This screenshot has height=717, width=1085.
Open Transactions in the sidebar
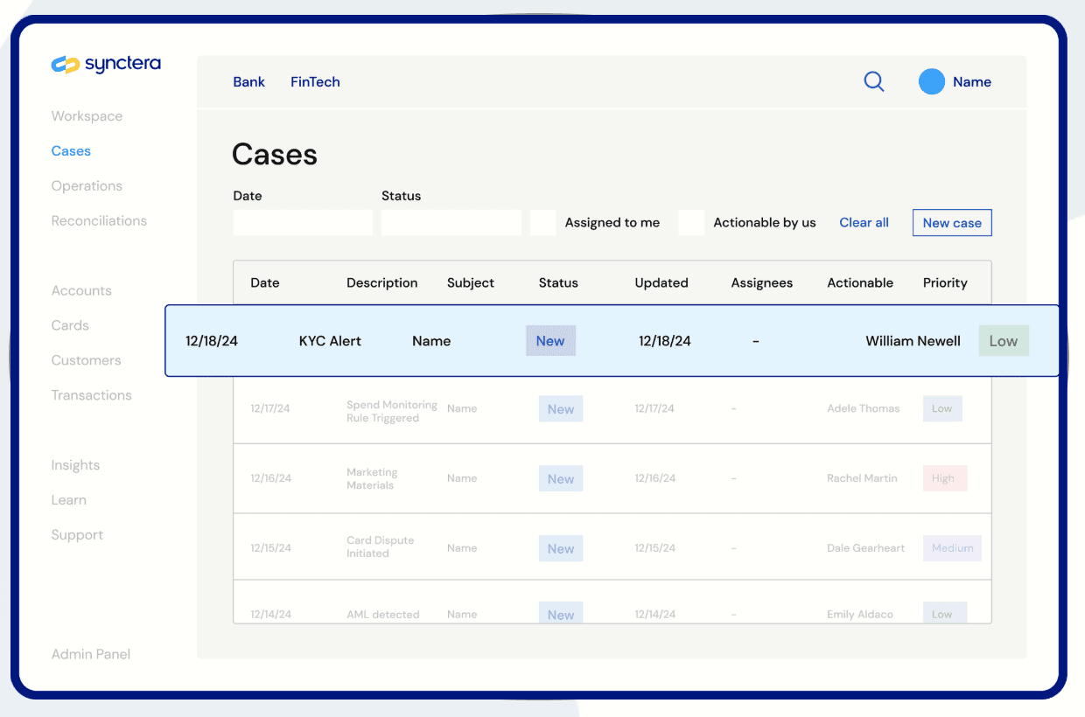(x=91, y=395)
